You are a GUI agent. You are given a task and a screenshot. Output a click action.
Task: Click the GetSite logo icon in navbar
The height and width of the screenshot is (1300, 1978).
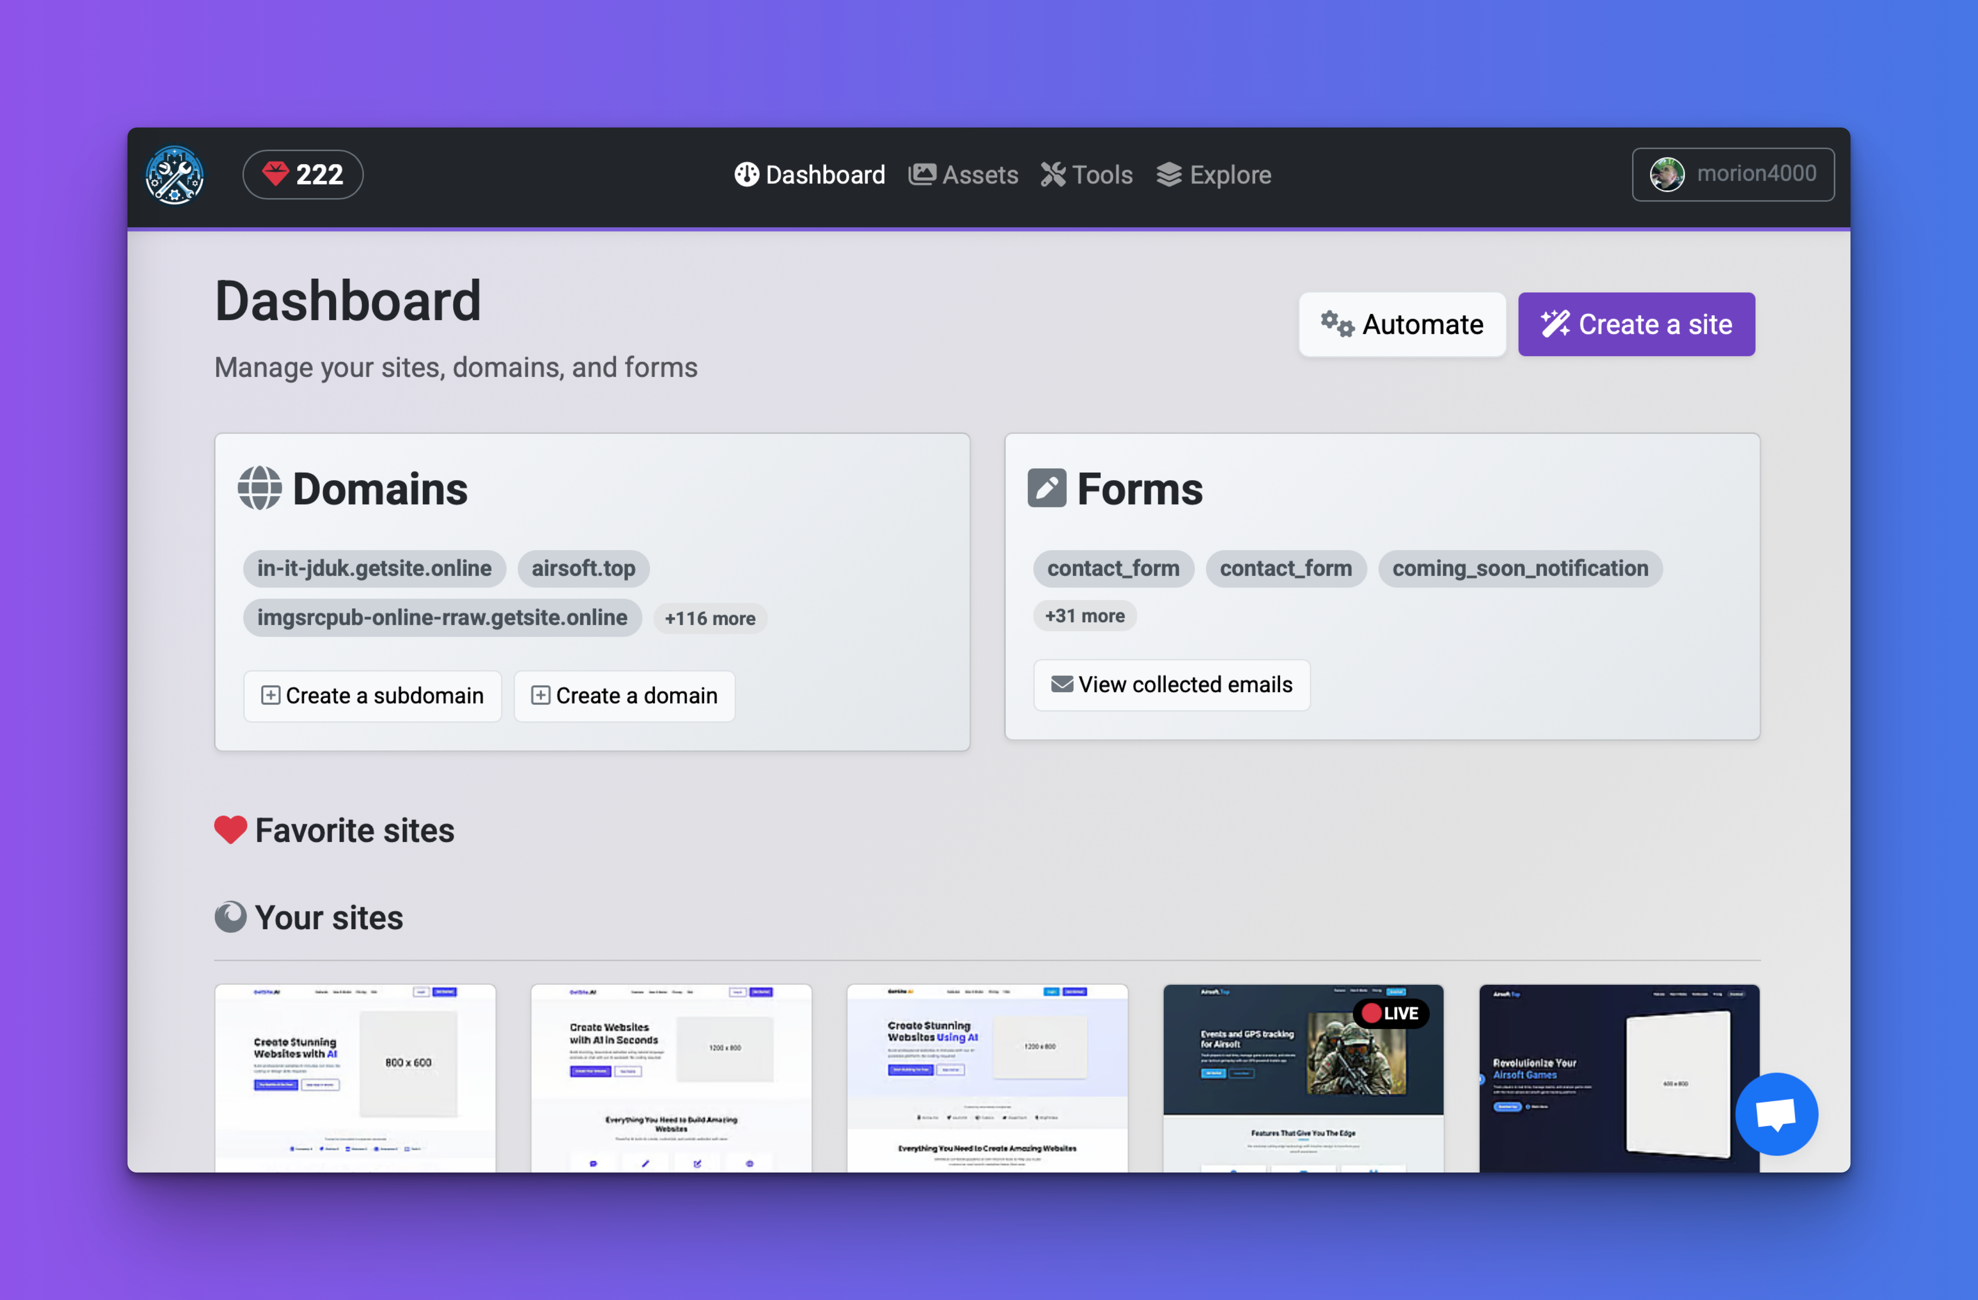(x=174, y=174)
